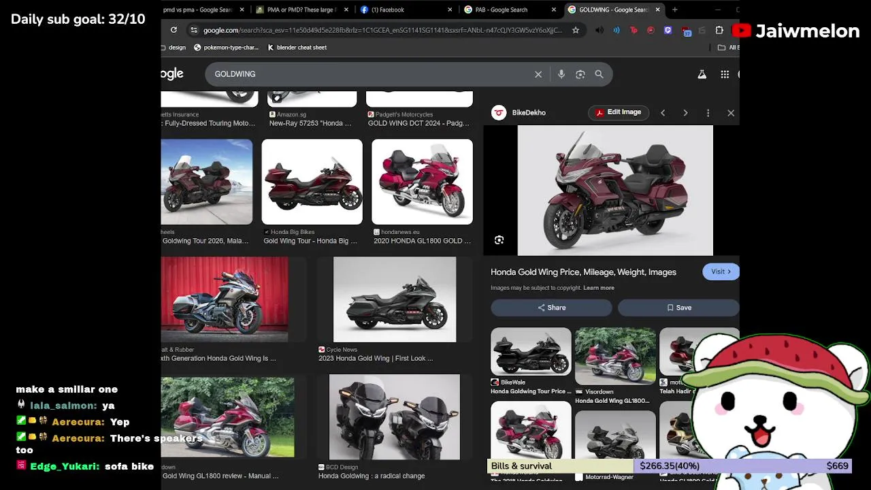Image resolution: width=871 pixels, height=490 pixels.
Task: Open the BikeWale related image thumbnail
Action: click(x=531, y=351)
